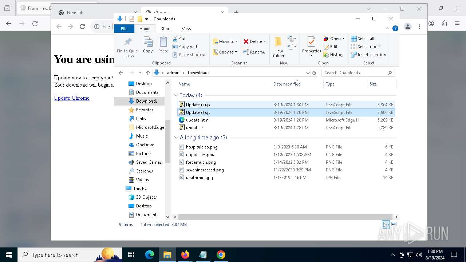
Task: Open Chrome profile avatar icon
Action: (408, 27)
